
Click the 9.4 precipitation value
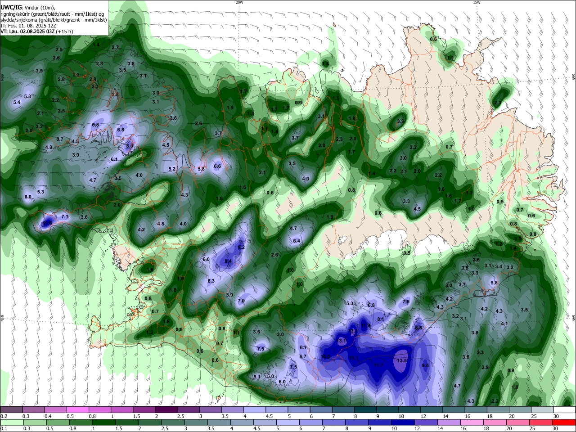228,261
